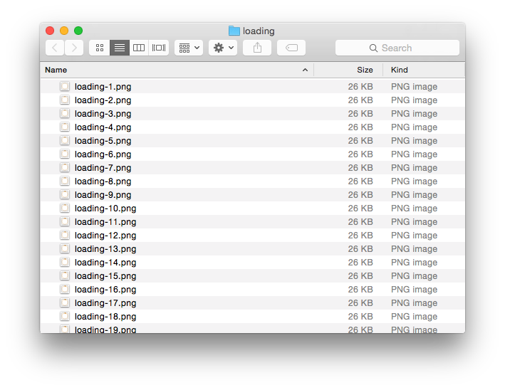Click the PNG image kind of loading-17.png

pos(414,303)
